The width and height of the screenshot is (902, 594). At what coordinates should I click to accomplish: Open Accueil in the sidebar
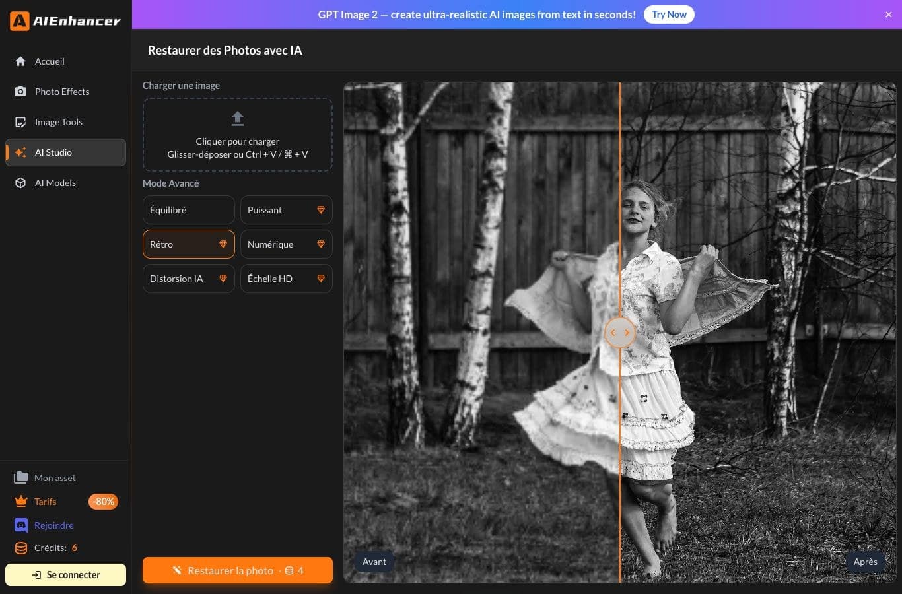[x=65, y=61]
